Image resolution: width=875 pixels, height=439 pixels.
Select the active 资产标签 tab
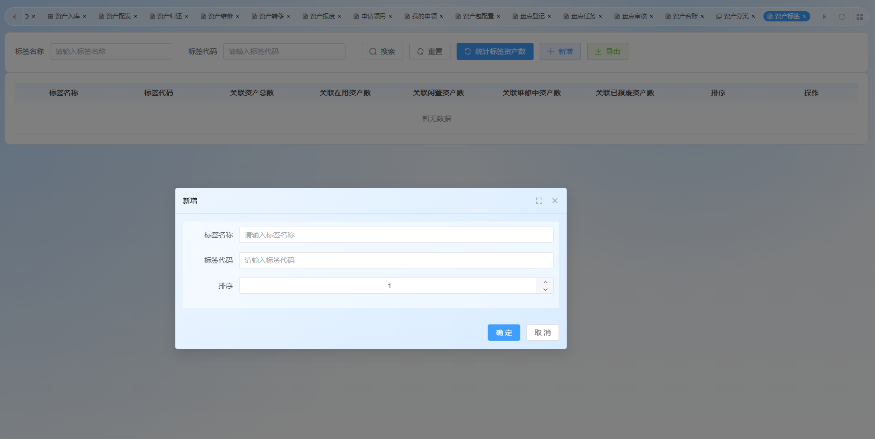click(787, 16)
